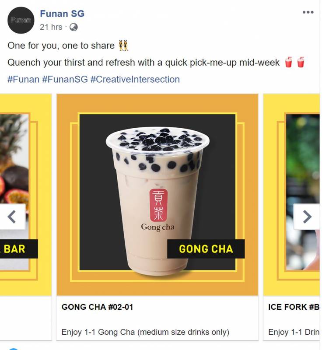Click the ICE FORK card title
This screenshot has width=322, height=350.
click(x=294, y=307)
